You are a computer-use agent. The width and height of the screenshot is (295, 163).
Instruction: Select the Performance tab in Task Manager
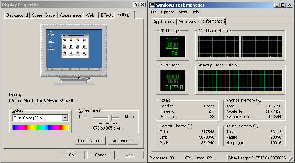[212, 21]
